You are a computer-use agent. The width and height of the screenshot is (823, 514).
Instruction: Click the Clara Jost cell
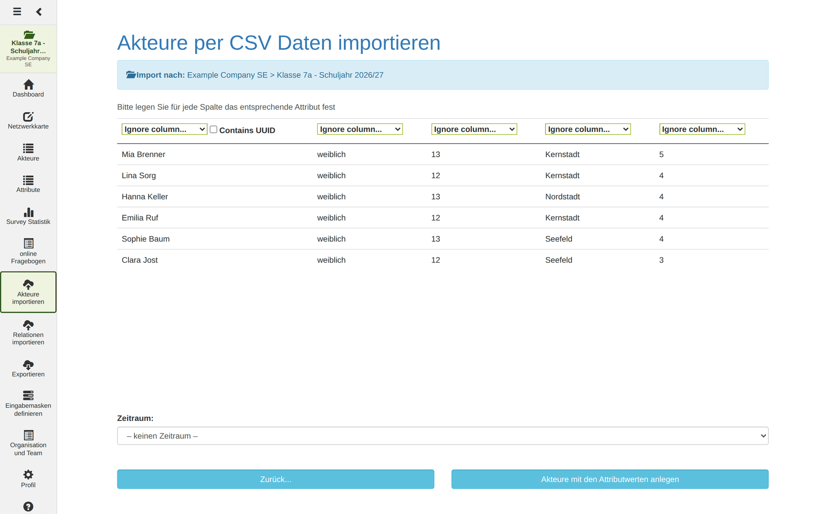point(140,260)
